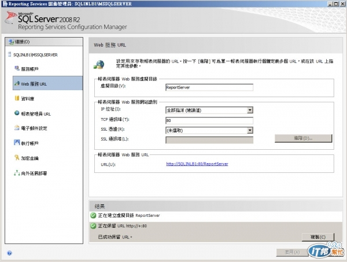Open the 執行帳戶 execution account page
The width and height of the screenshot is (347, 262).
pos(29,143)
